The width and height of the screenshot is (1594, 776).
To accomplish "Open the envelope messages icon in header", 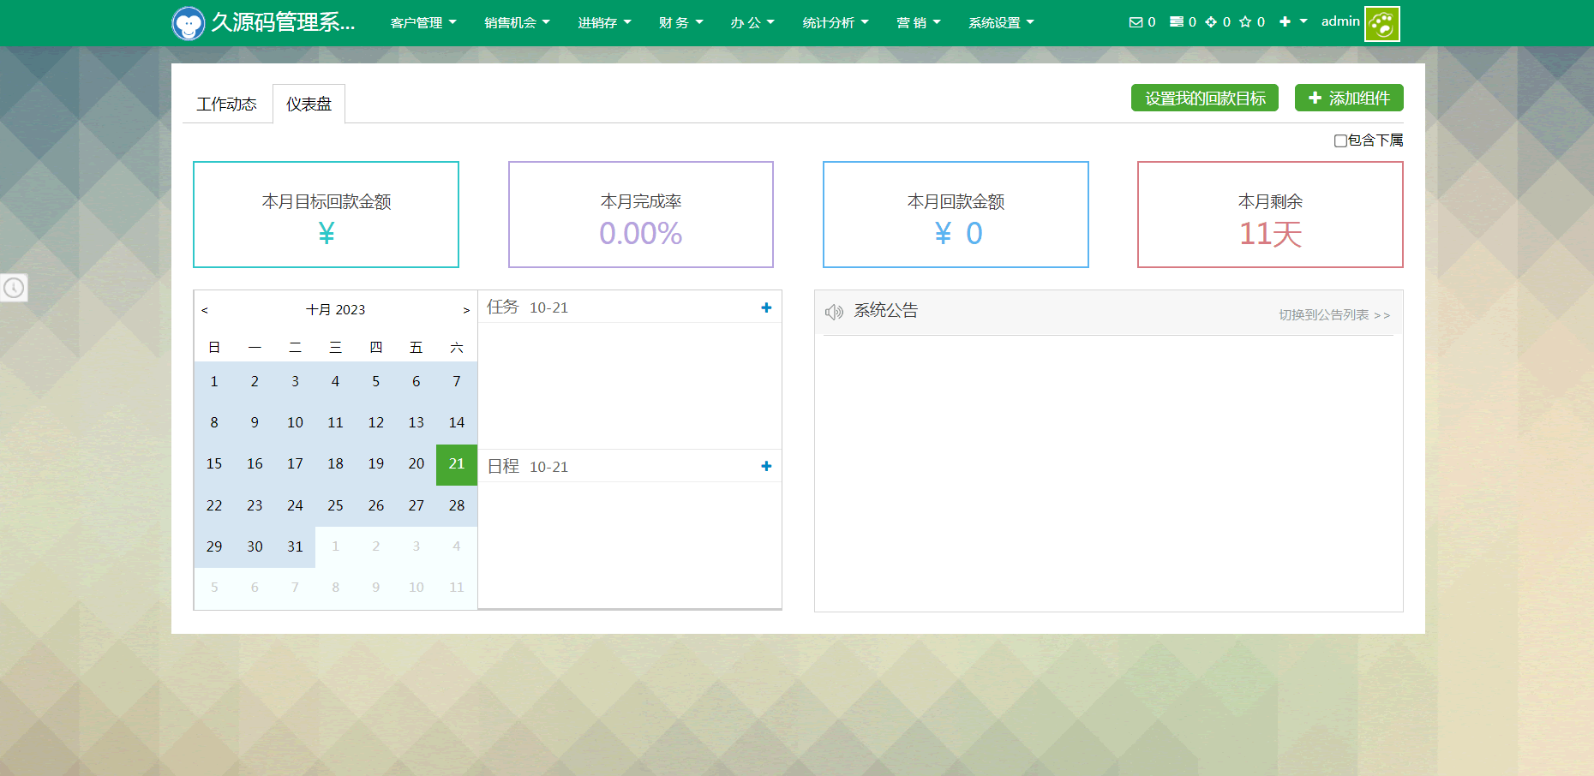I will [x=1136, y=22].
